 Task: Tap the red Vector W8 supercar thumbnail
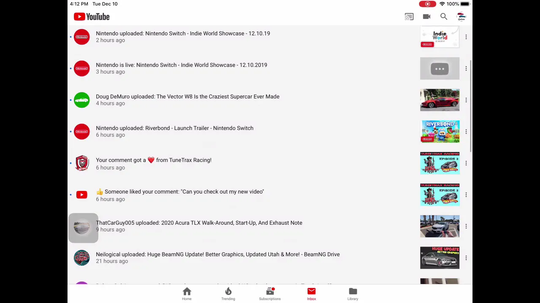click(x=440, y=100)
